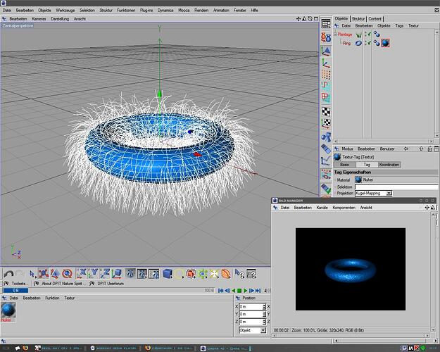This screenshot has height=352, width=440.
Task: Click timeline slider at frame 0 B
Action: click(x=15, y=291)
